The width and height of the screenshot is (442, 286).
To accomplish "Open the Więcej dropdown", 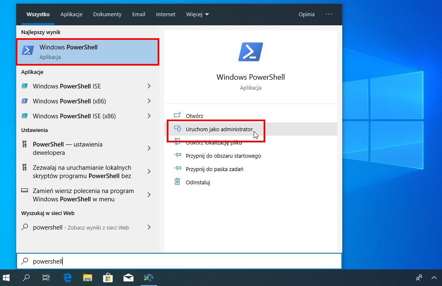I will (198, 15).
